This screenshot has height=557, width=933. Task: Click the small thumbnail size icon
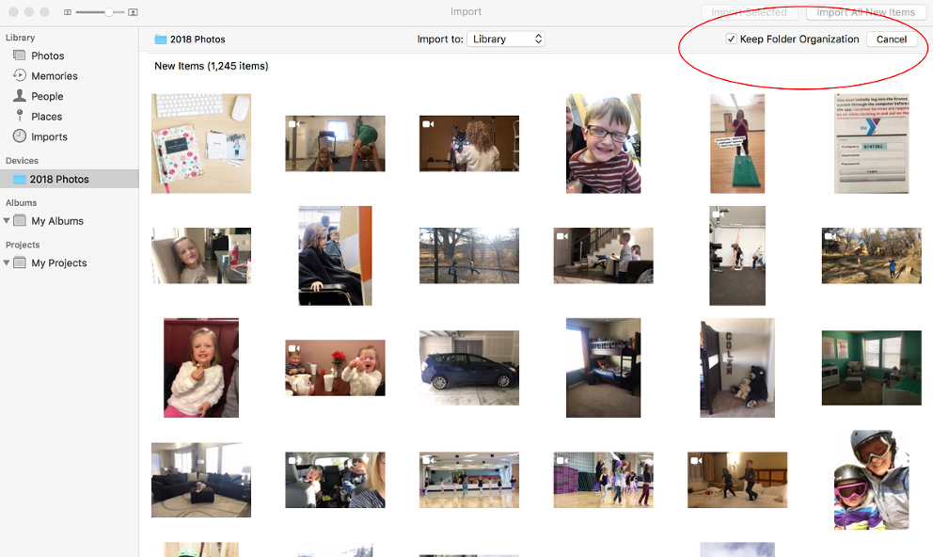click(68, 12)
